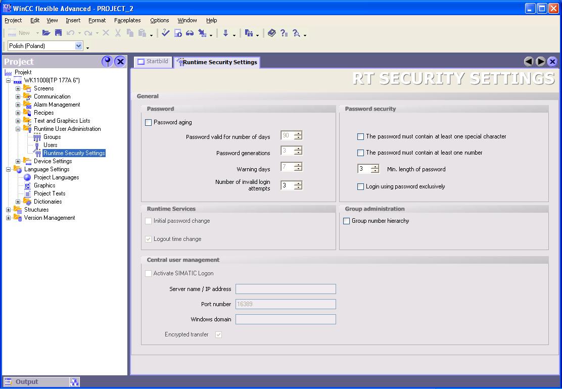Image resolution: width=562 pixels, height=389 pixels.
Task: Click the Port number field
Action: click(286, 304)
